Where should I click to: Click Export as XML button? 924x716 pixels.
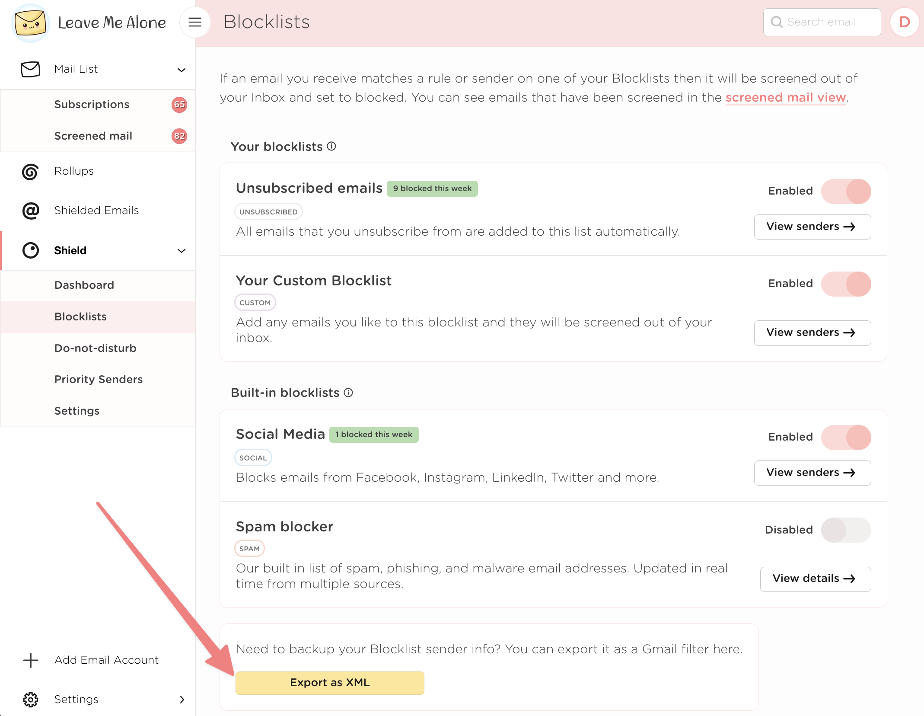(330, 683)
